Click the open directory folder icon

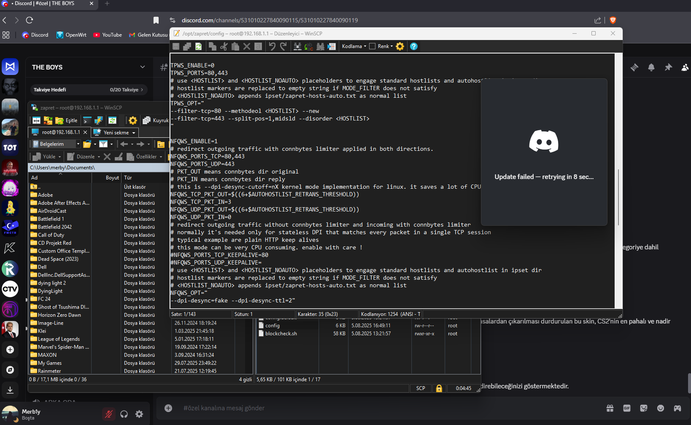[87, 144]
